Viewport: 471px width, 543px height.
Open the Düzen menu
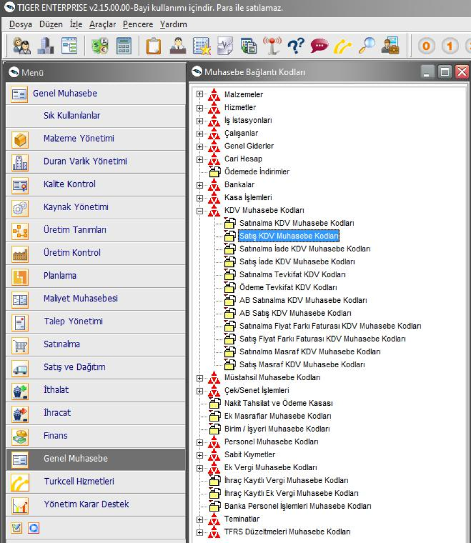[x=51, y=24]
